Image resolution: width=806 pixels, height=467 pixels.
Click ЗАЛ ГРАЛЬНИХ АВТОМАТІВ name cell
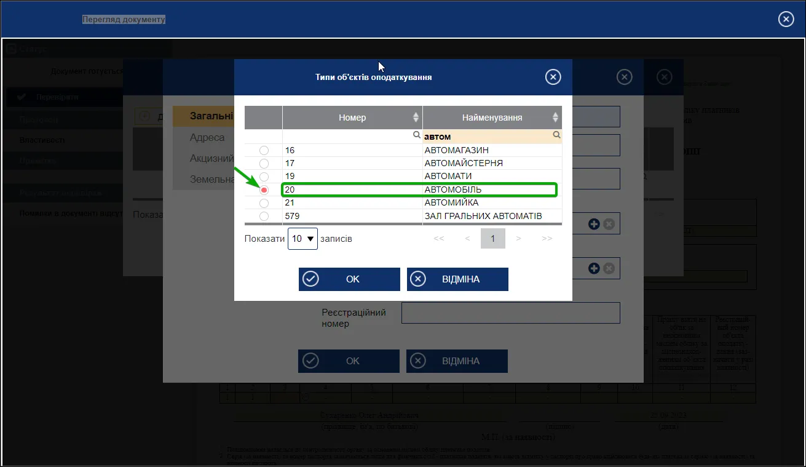pos(492,216)
